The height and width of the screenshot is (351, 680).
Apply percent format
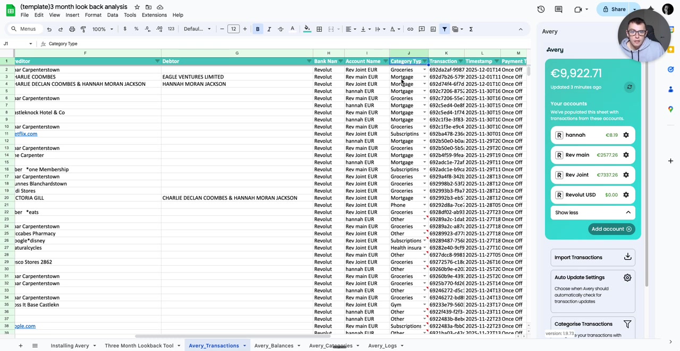136,29
